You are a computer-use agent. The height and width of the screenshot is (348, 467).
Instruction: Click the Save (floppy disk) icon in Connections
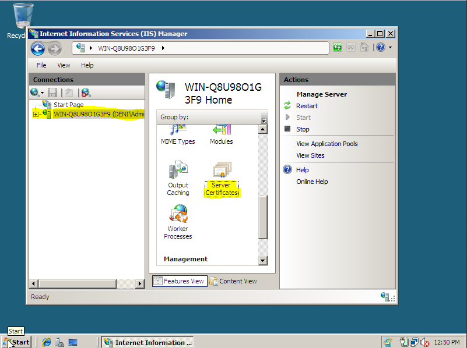tap(52, 93)
